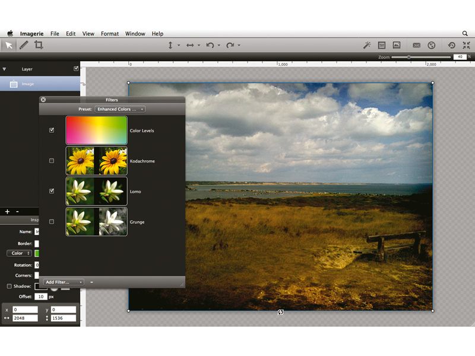The width and height of the screenshot is (475, 356).
Task: Open the Window menu
Action: tap(135, 33)
